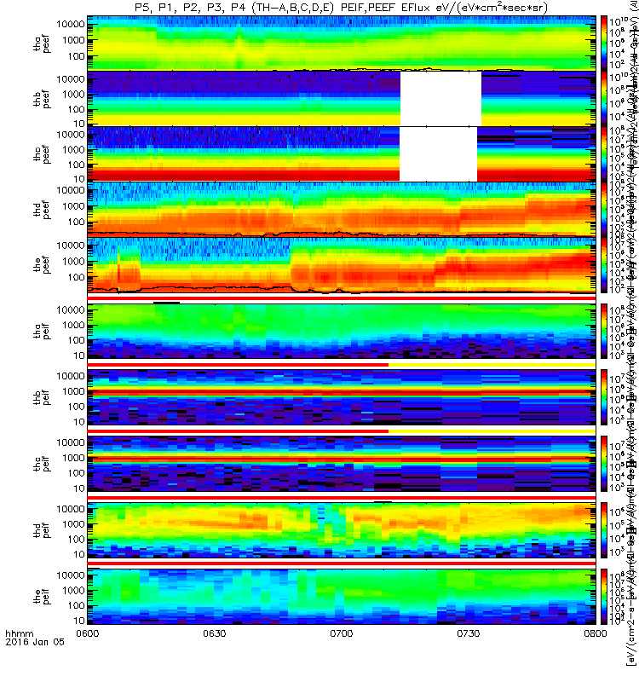Click inside the tha peif spectrogram panel
The width and height of the screenshot is (639, 682).
pyautogui.click(x=342, y=331)
